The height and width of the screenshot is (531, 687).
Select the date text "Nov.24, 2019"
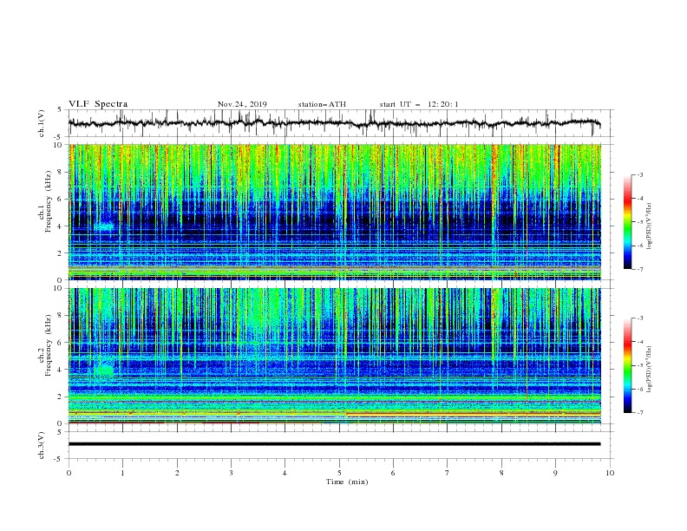(x=242, y=104)
